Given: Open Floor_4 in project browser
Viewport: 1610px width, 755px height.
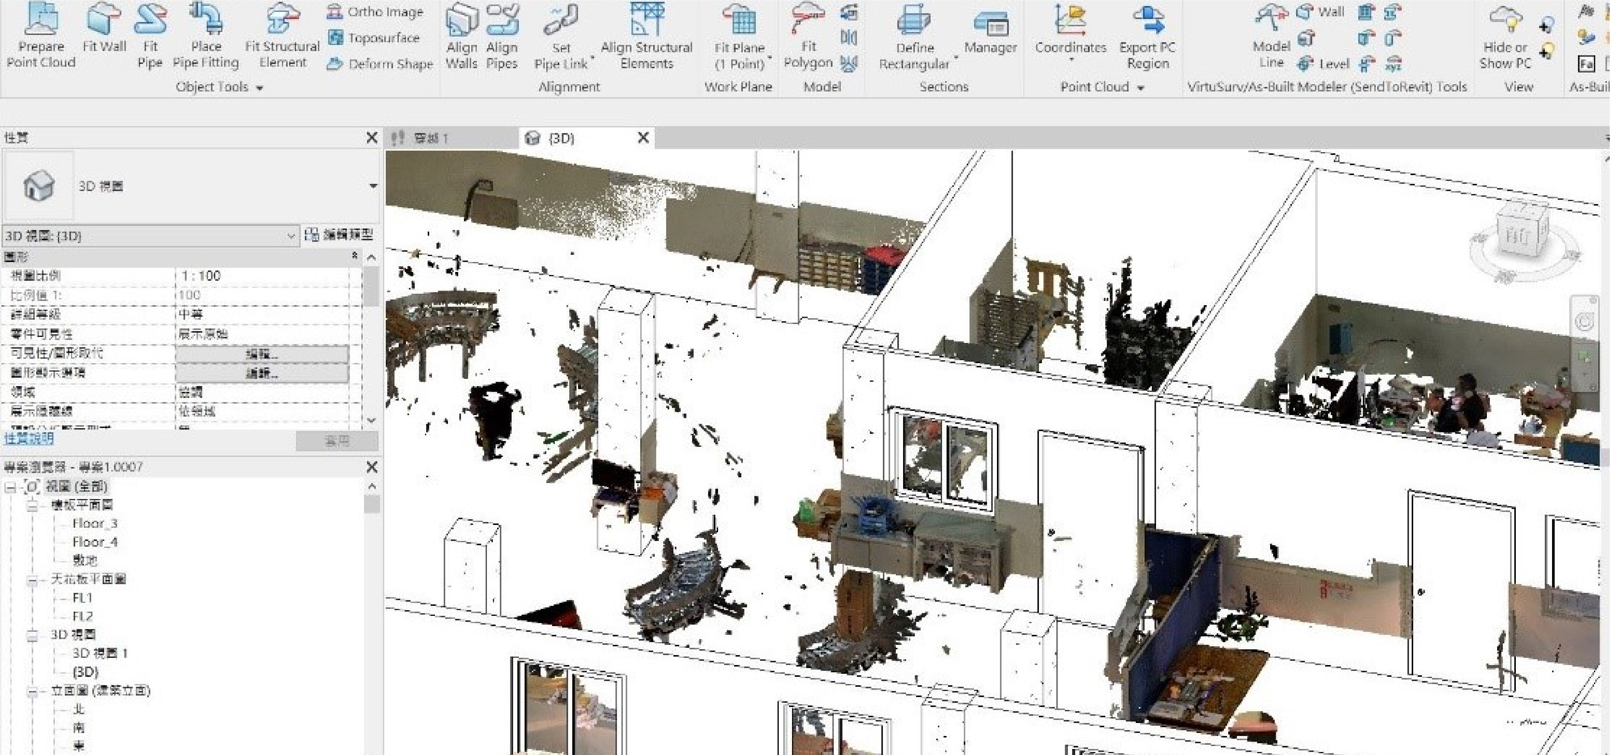Looking at the screenshot, I should coord(94,542).
